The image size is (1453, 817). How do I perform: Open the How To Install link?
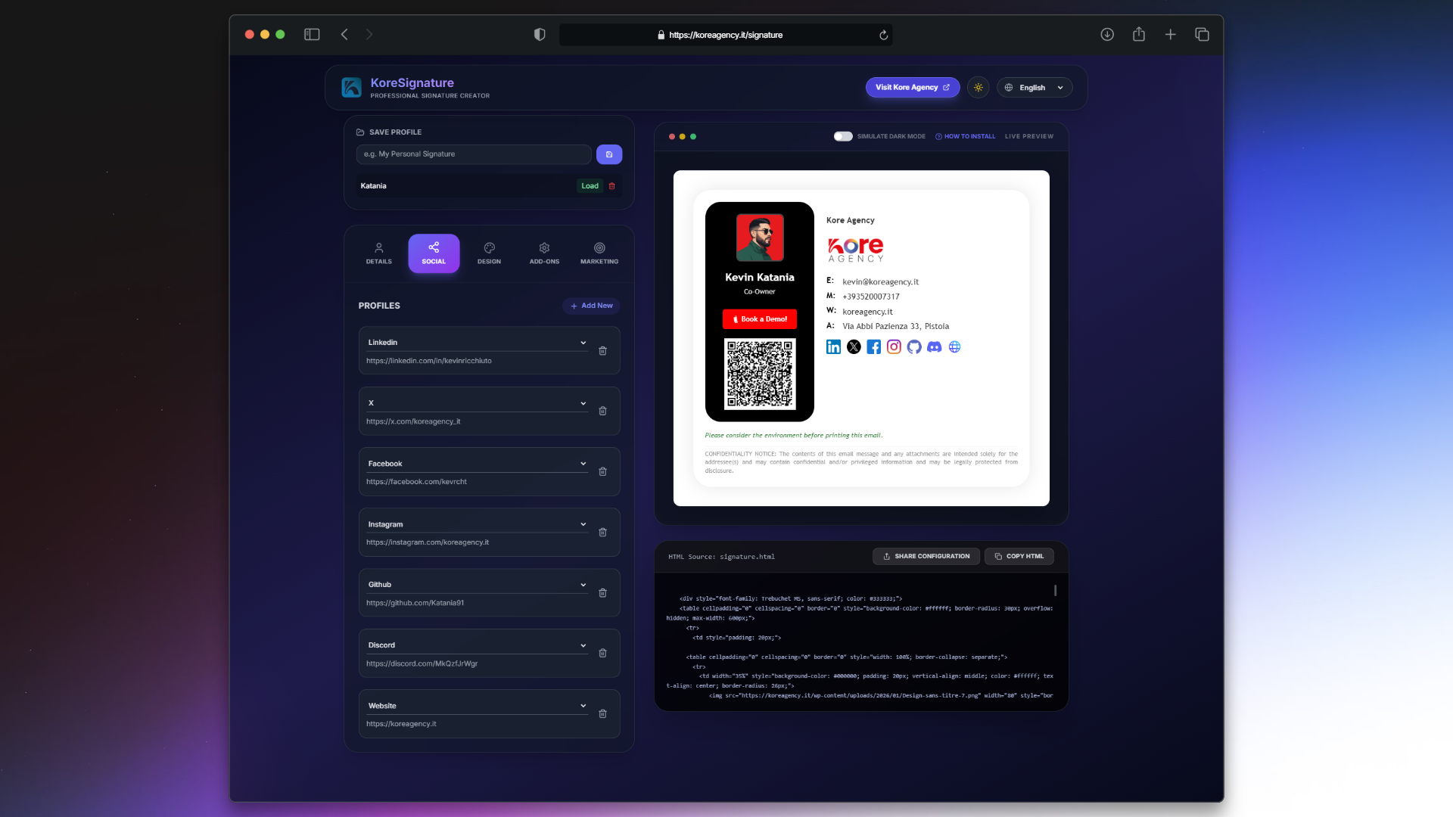click(965, 136)
